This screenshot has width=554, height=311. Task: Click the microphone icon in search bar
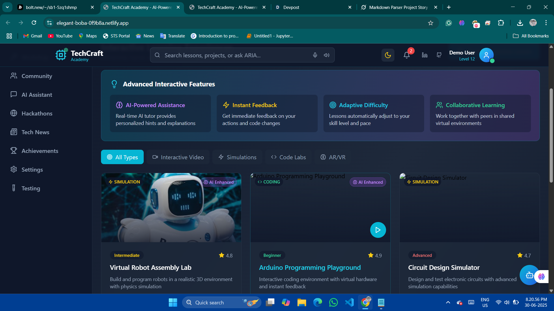tap(315, 55)
